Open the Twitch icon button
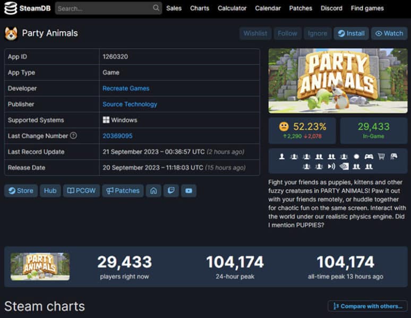 (171, 191)
